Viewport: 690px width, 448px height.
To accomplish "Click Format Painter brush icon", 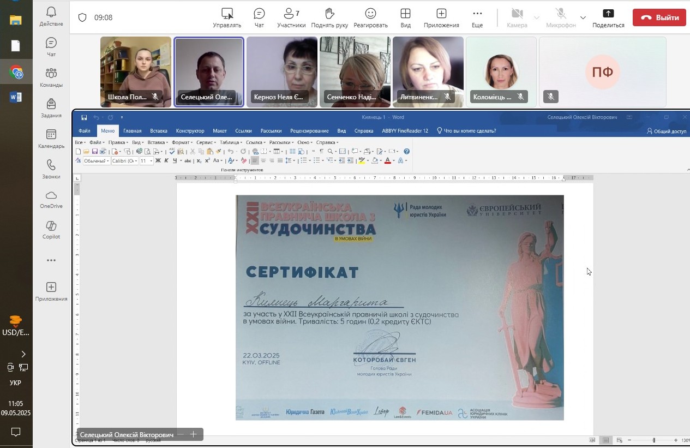I will pyautogui.click(x=219, y=151).
